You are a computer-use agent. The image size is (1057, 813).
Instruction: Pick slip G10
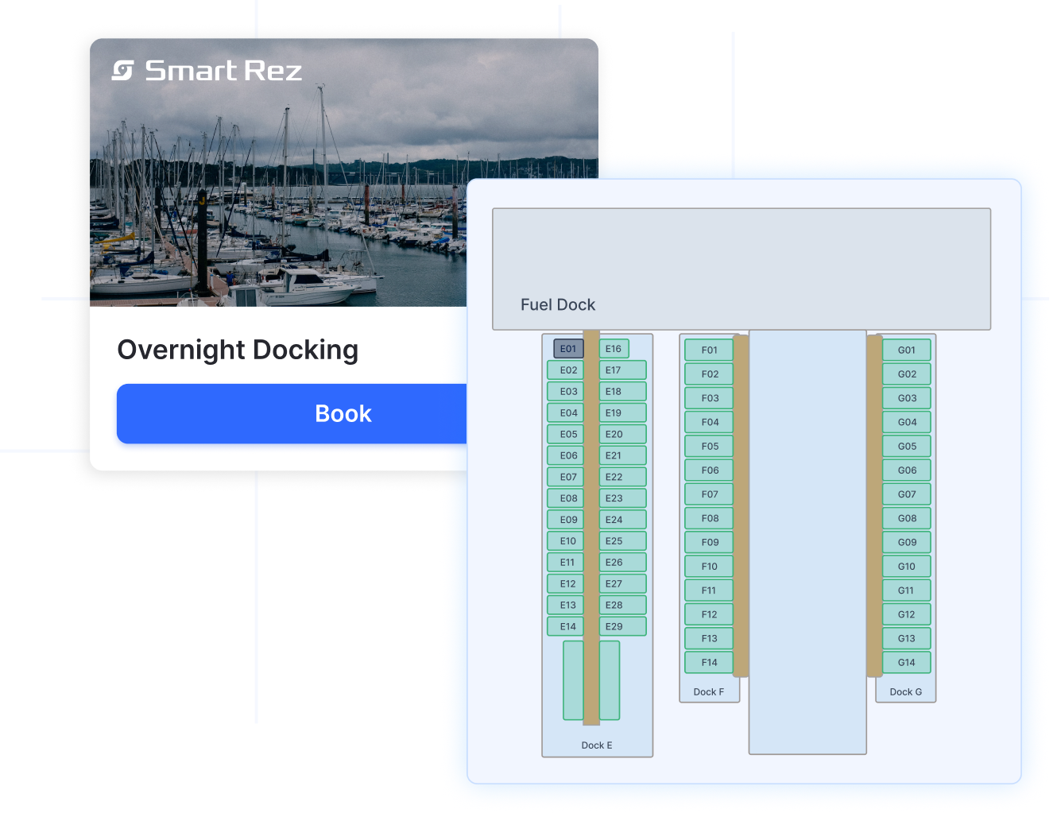907,567
